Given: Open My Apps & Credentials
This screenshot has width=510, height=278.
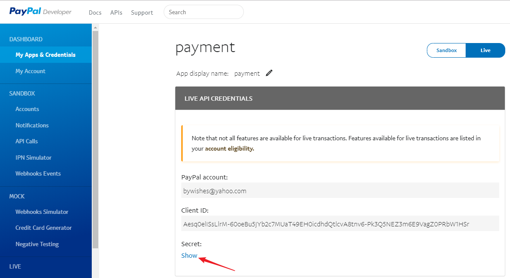Looking at the screenshot, I should 46,55.
